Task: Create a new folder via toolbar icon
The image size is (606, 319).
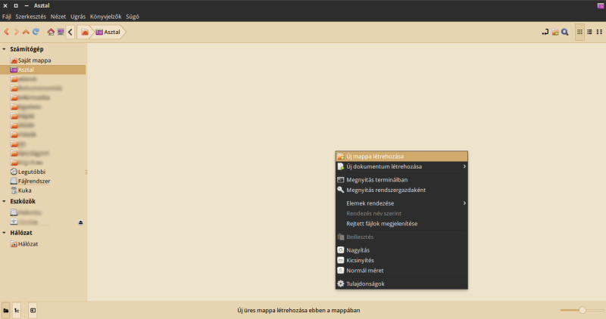Action: coord(555,32)
